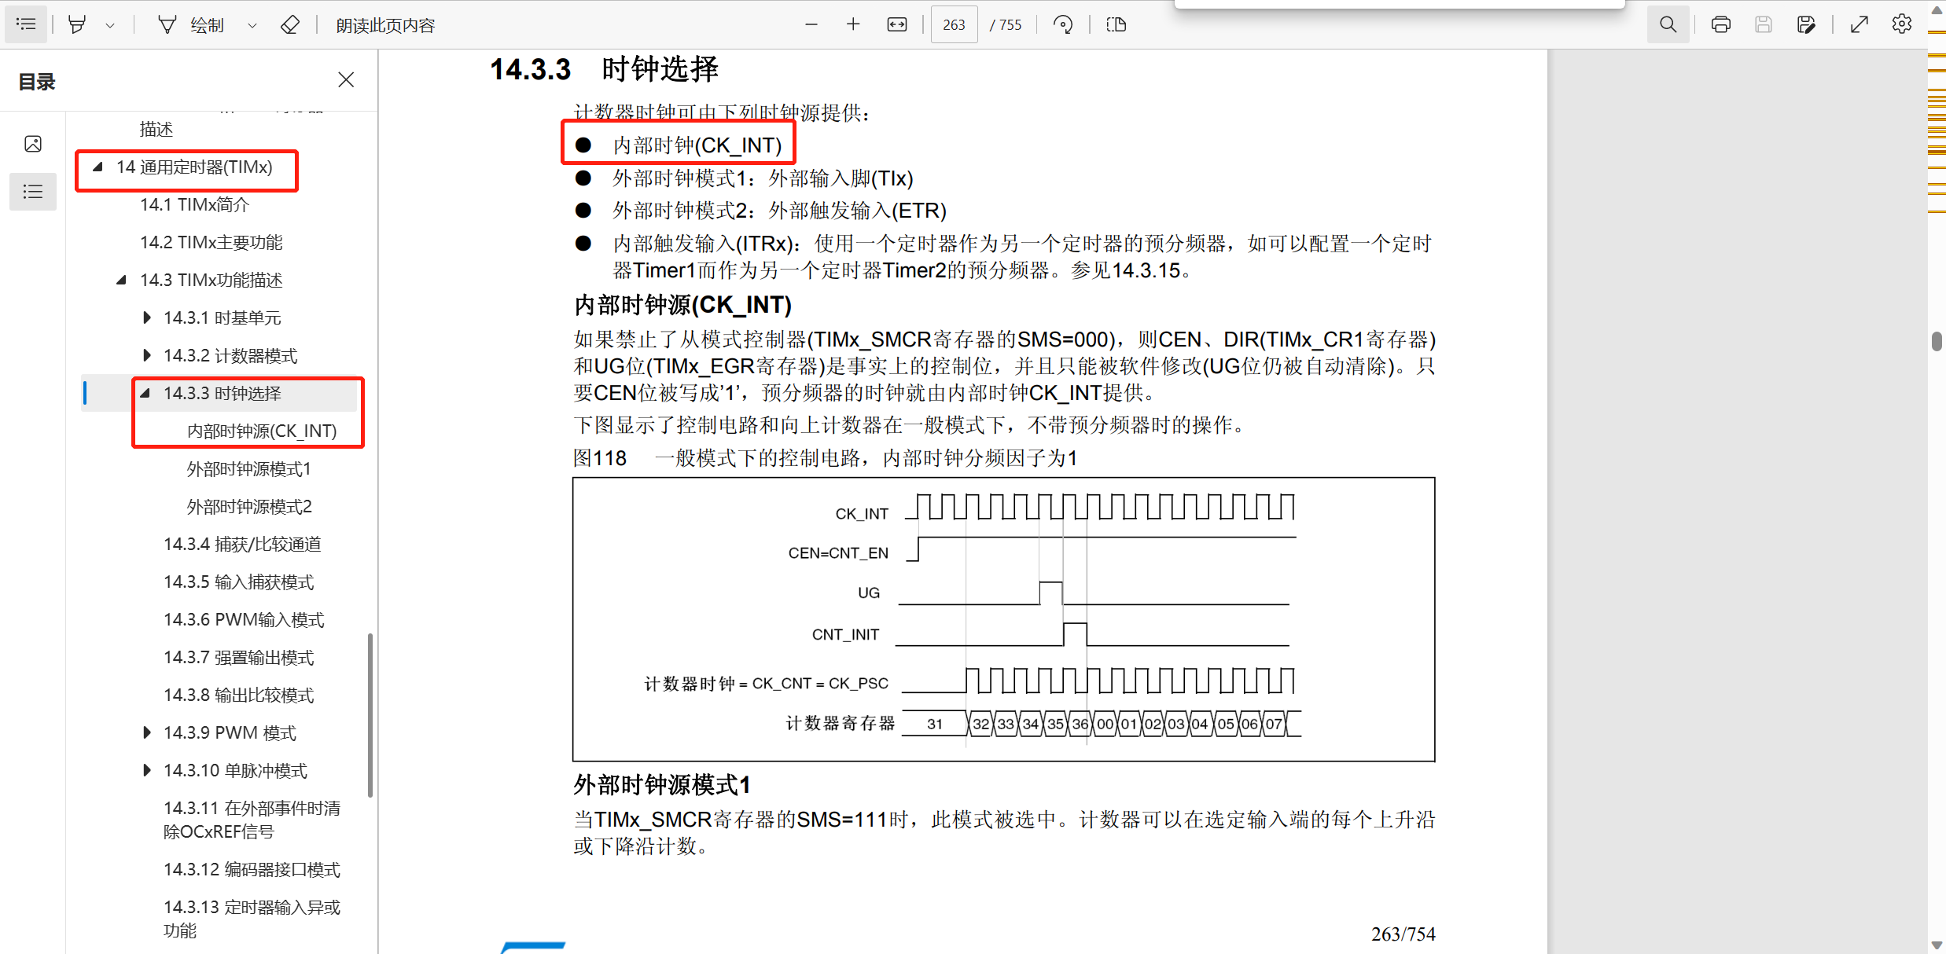Open the search magnifier icon
Viewport: 1946px width, 954px height.
pos(1668,24)
